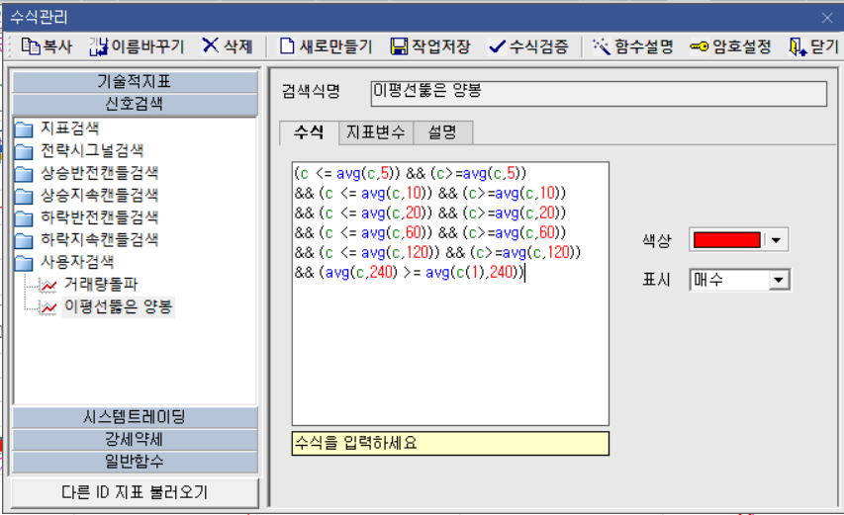Image resolution: width=844 pixels, height=515 pixels.
Task: Click the 새로만들기 new document icon
Action: pos(287,46)
